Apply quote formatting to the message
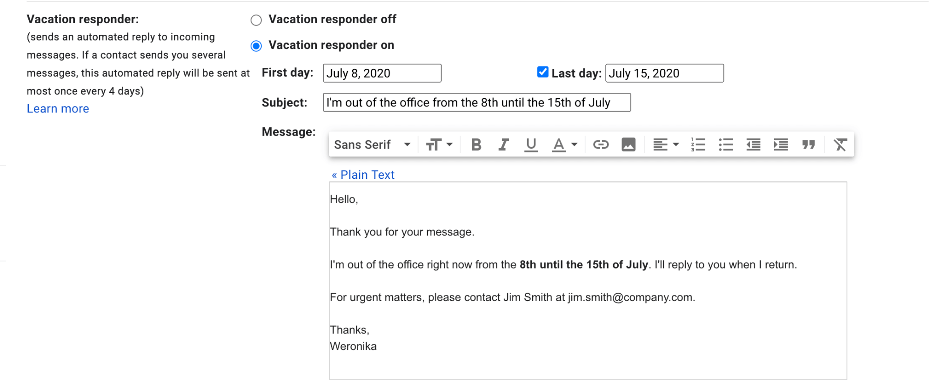The width and height of the screenshot is (930, 387). coord(808,144)
